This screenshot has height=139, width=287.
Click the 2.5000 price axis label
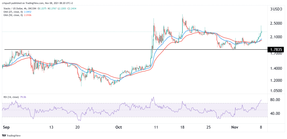click(276, 24)
